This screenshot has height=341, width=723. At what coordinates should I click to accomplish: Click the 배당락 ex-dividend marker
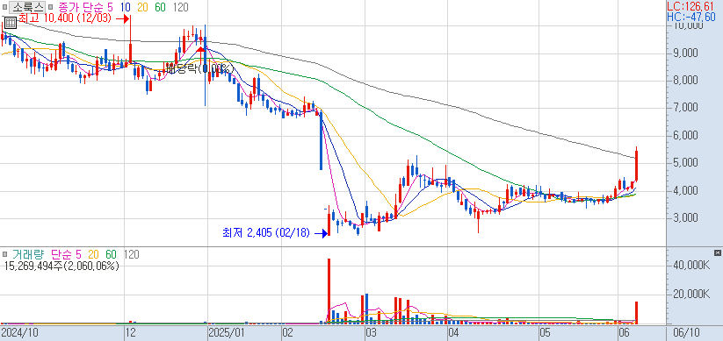click(199, 69)
